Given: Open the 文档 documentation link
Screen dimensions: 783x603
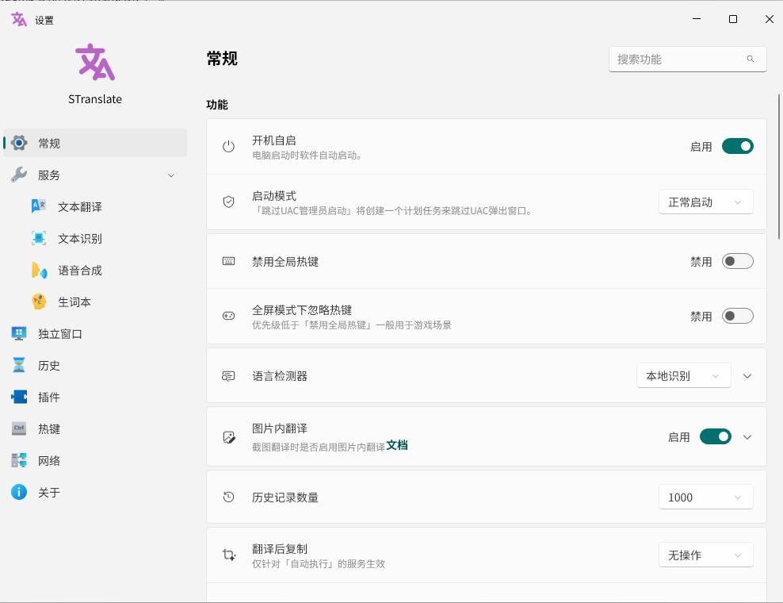Looking at the screenshot, I should [397, 446].
